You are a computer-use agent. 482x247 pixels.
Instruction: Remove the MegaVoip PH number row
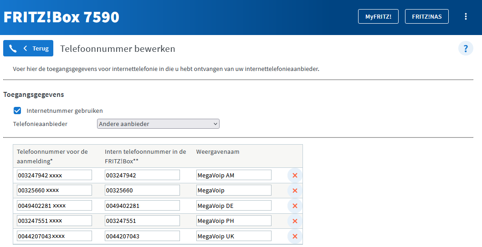[295, 221]
